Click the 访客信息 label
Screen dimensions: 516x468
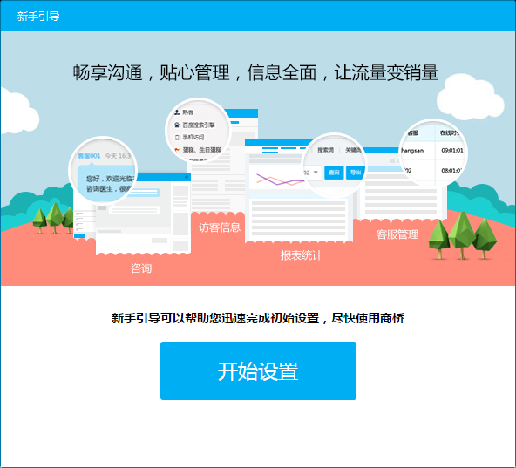pyautogui.click(x=219, y=227)
